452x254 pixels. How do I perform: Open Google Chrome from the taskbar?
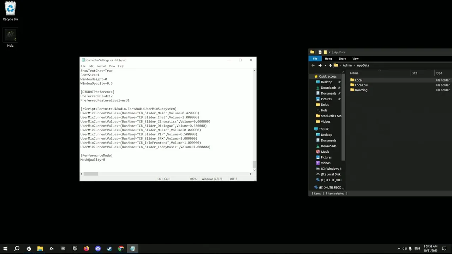(121, 249)
